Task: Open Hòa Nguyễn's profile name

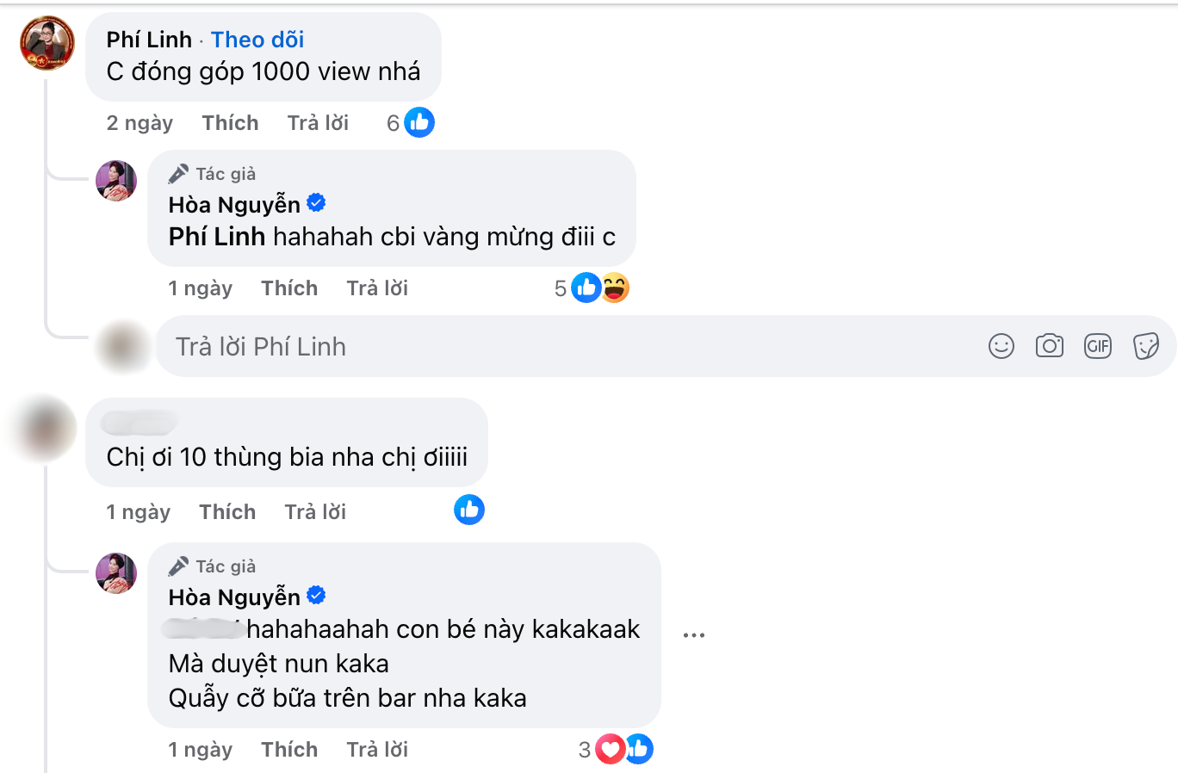Action: [x=234, y=203]
